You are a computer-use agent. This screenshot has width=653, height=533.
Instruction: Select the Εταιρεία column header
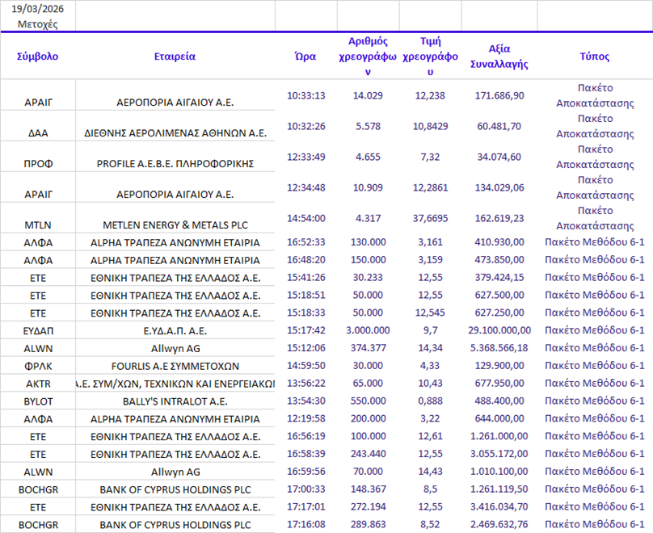[175, 57]
